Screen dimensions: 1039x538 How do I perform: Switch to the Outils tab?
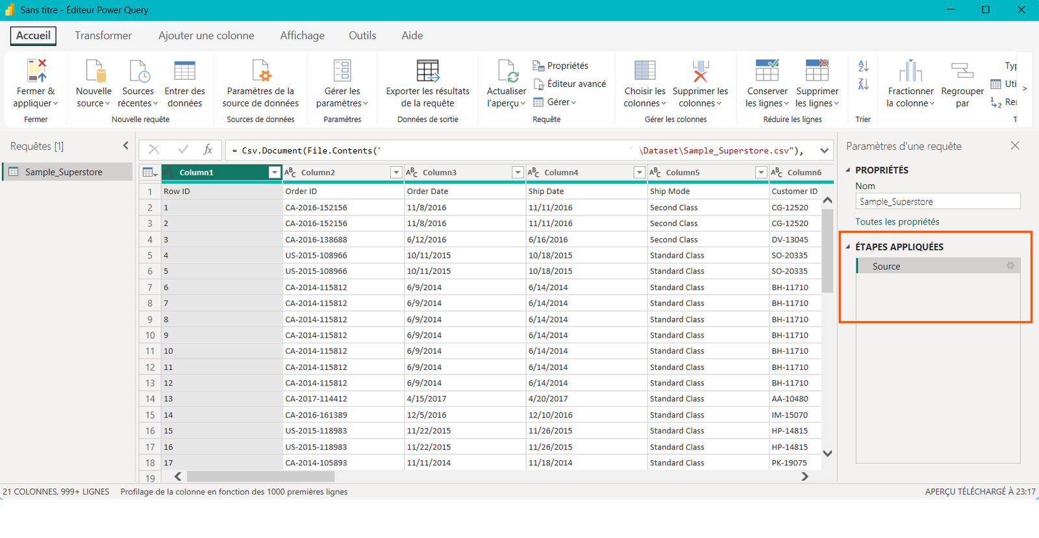[362, 36]
